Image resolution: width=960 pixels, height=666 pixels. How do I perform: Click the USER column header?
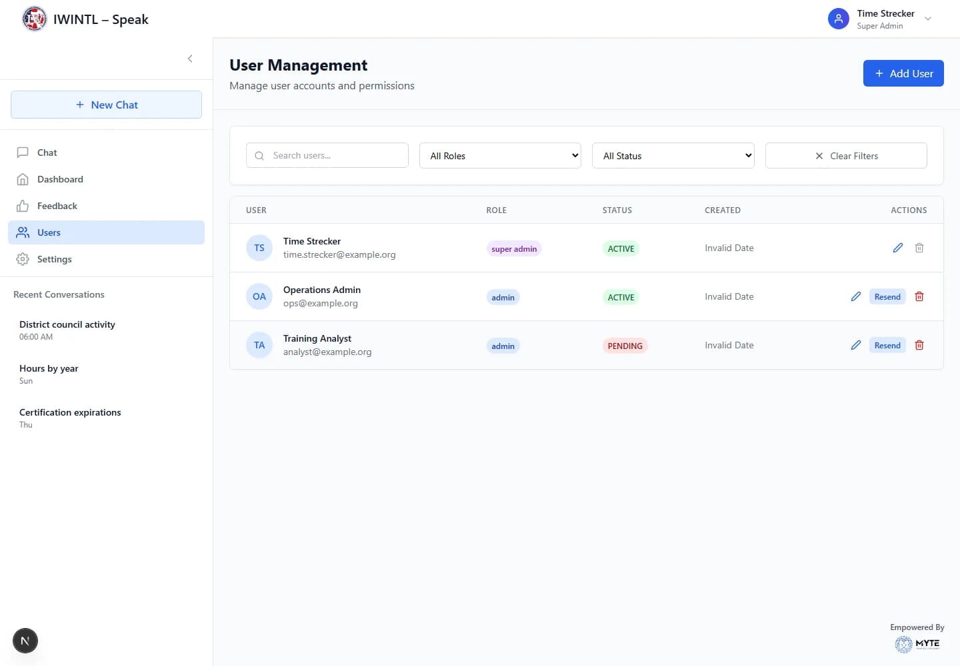click(x=256, y=210)
